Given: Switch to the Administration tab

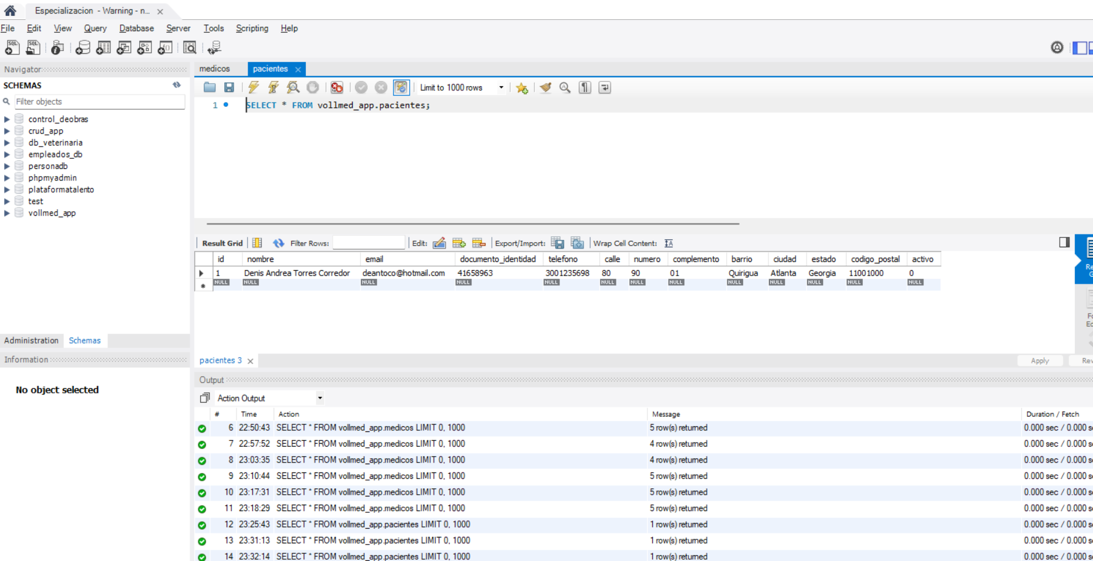Looking at the screenshot, I should click(x=32, y=341).
